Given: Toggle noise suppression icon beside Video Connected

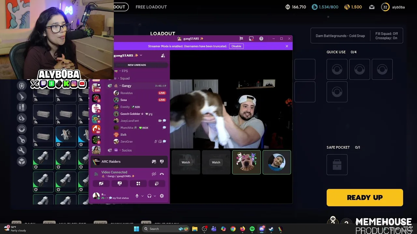Looking at the screenshot, I should pyautogui.click(x=154, y=174).
